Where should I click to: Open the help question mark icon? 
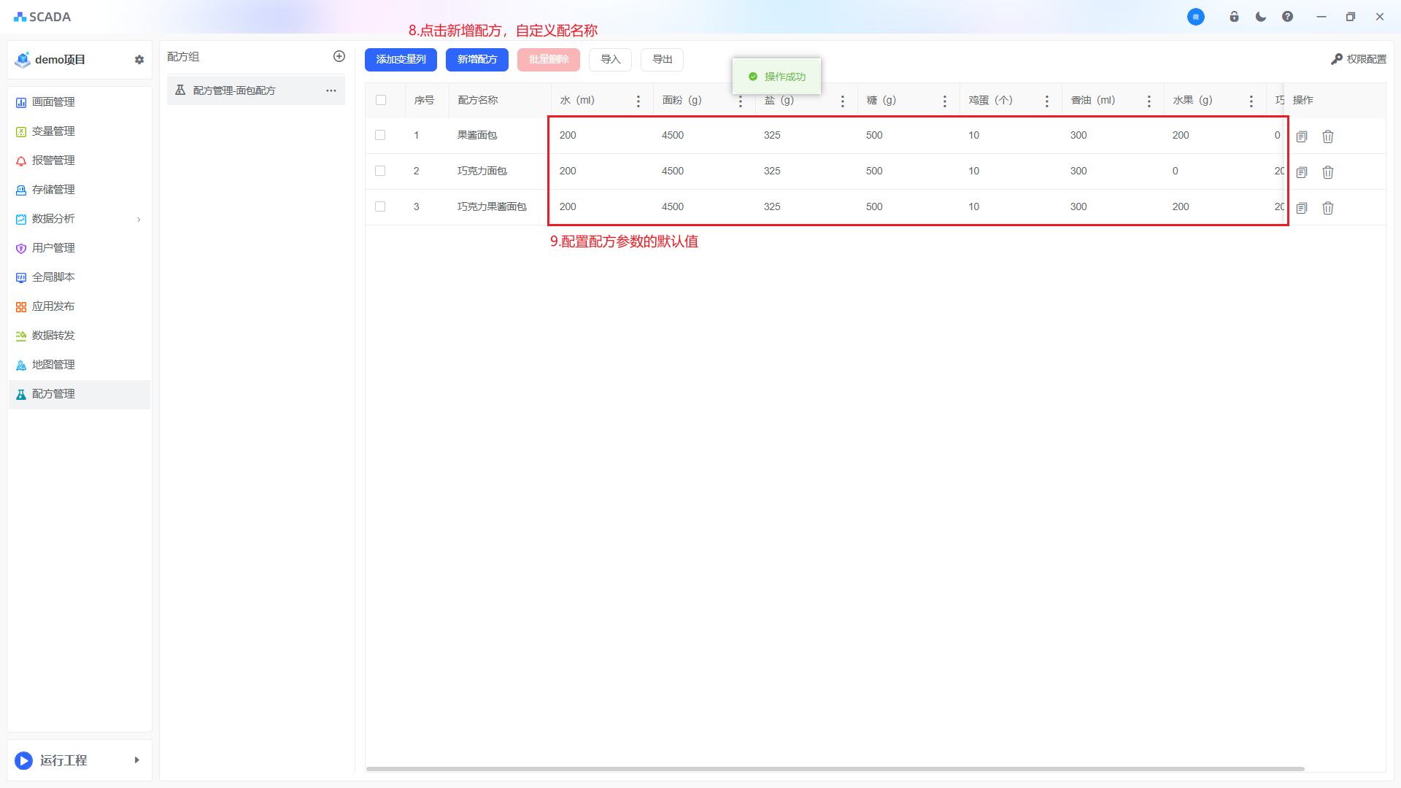(1287, 17)
